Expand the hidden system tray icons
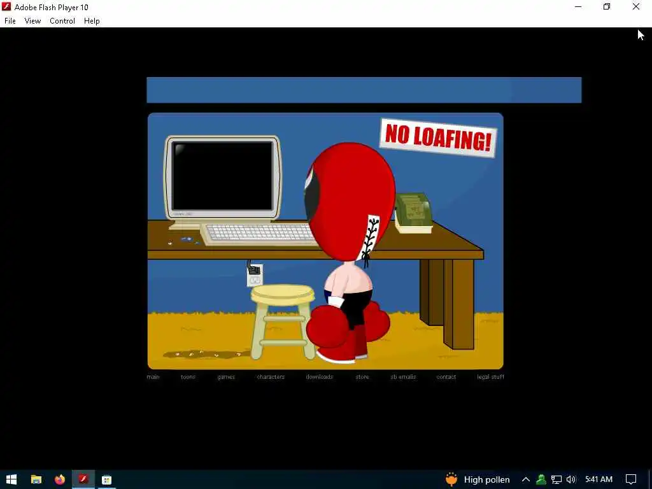652x489 pixels. tap(525, 479)
